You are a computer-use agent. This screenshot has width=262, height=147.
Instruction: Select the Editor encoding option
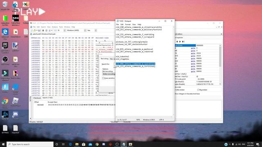click(x=109, y=74)
